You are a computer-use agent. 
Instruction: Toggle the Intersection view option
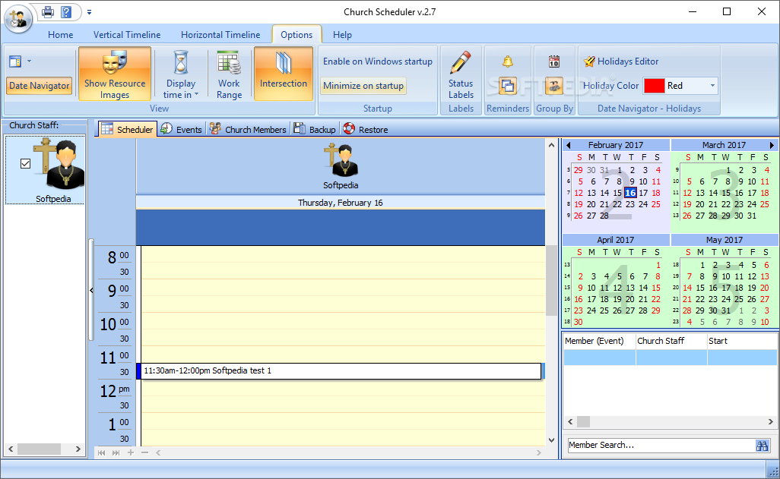[x=284, y=74]
